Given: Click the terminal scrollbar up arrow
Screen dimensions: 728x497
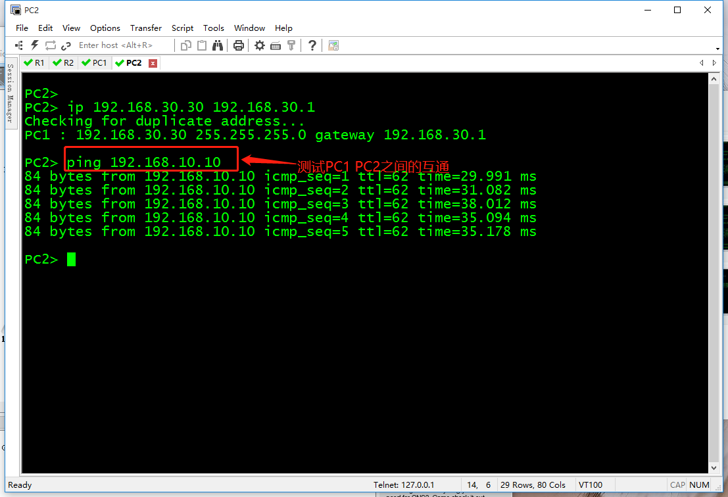Looking at the screenshot, I should click(714, 80).
